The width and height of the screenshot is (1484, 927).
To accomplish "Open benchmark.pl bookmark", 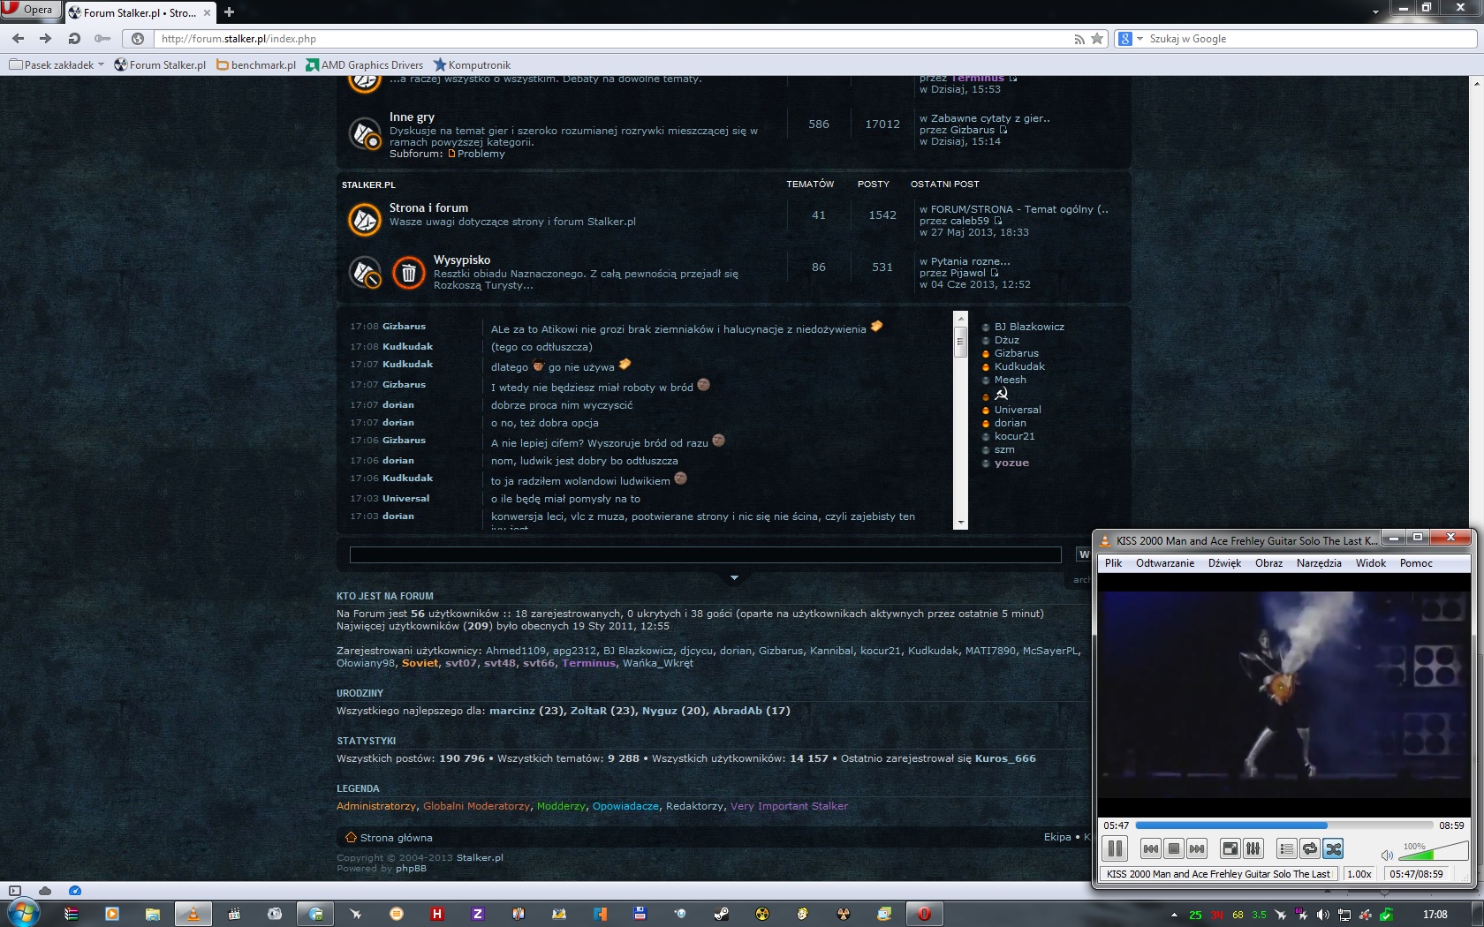I will 256,64.
